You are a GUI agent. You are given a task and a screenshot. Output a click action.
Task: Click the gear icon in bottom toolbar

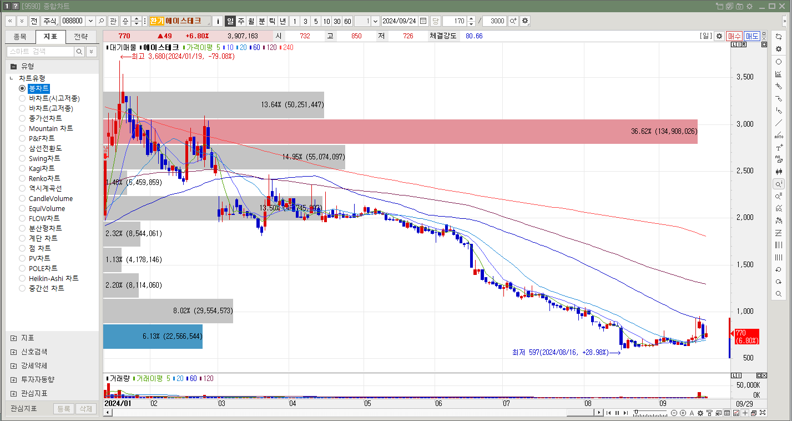700,413
